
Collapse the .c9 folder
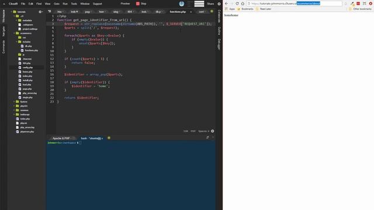pyautogui.click(x=14, y=16)
